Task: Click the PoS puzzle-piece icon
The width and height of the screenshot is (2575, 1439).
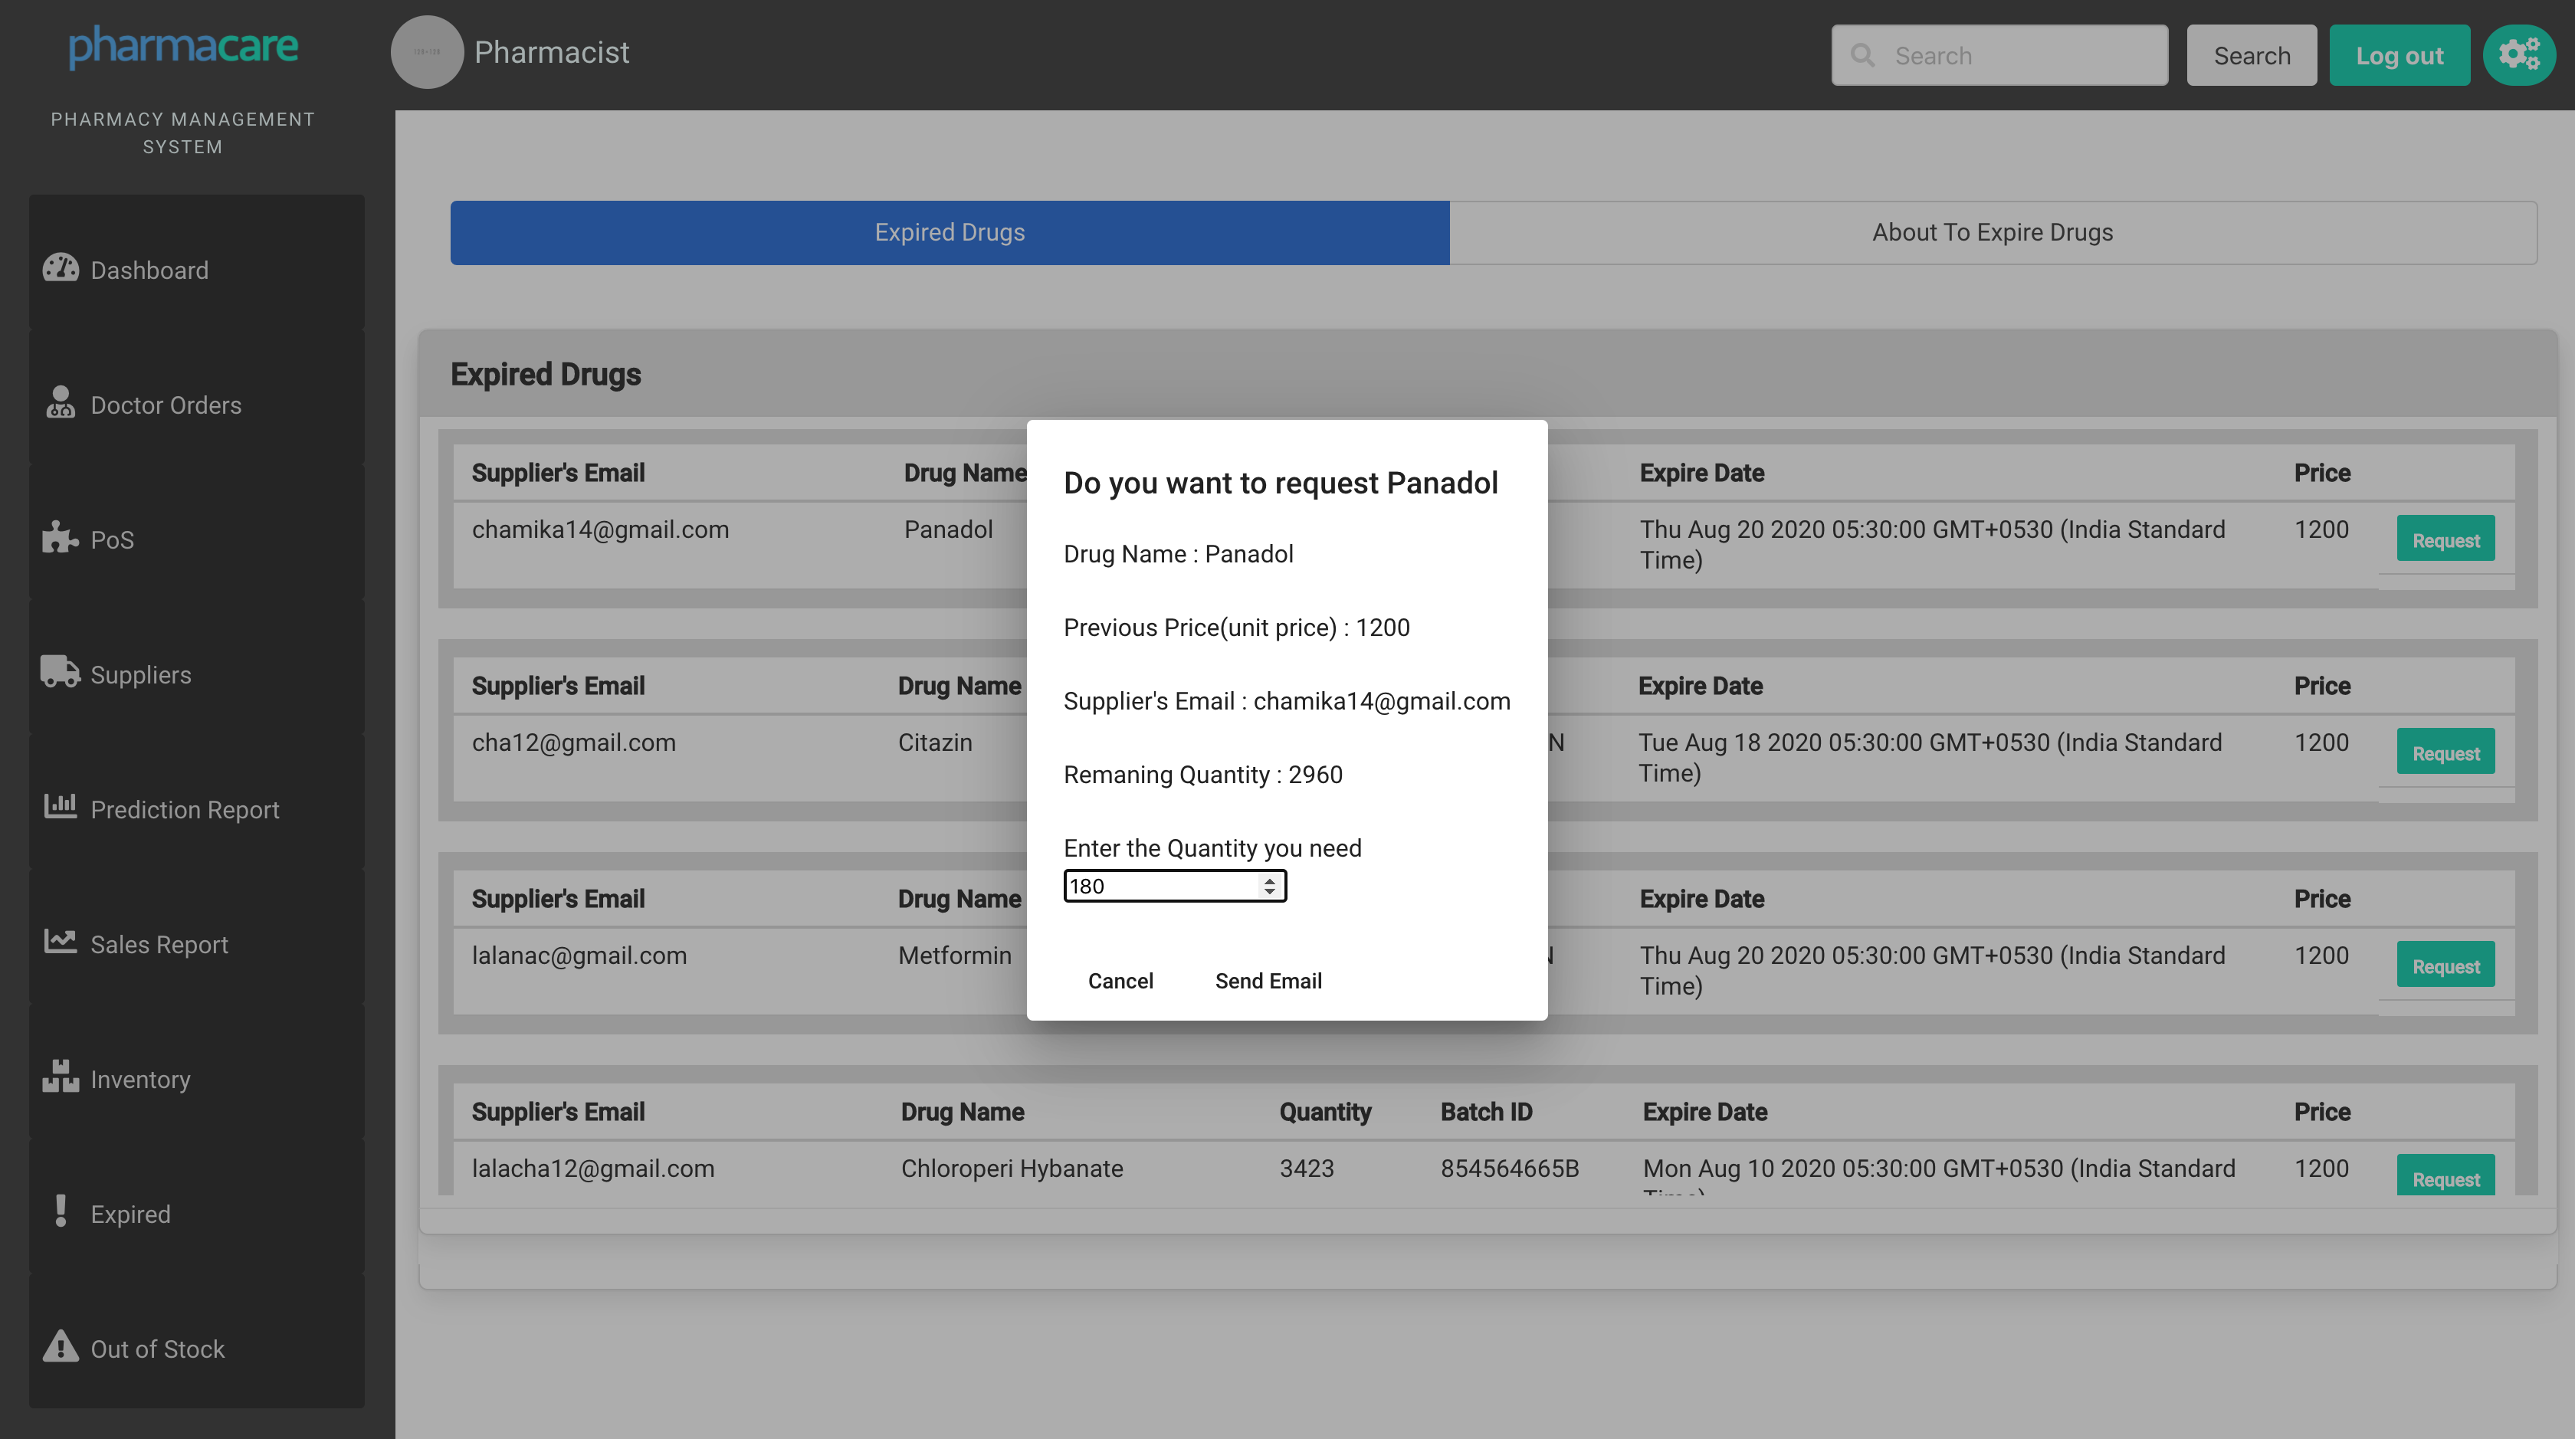Action: pyautogui.click(x=60, y=538)
